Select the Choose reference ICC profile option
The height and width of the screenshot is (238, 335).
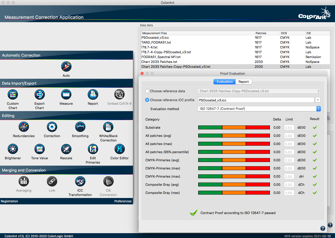(x=147, y=100)
